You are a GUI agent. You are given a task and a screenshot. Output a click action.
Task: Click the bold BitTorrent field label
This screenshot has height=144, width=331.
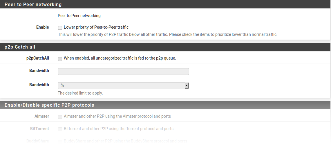click(x=39, y=128)
